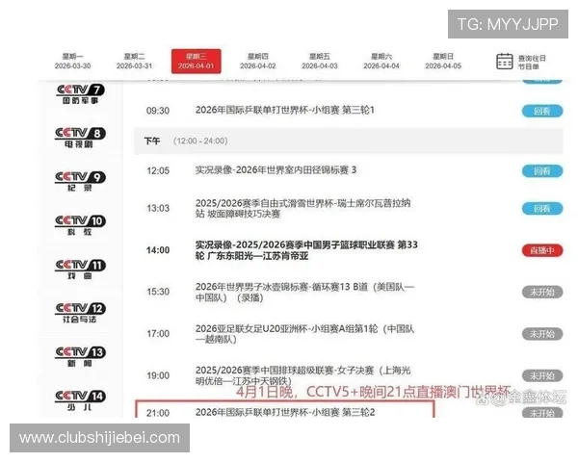The width and height of the screenshot is (578, 462).
Task: Click 实况录像-2026年世界室内田径锦标赛 3 title
Action: 276,170
